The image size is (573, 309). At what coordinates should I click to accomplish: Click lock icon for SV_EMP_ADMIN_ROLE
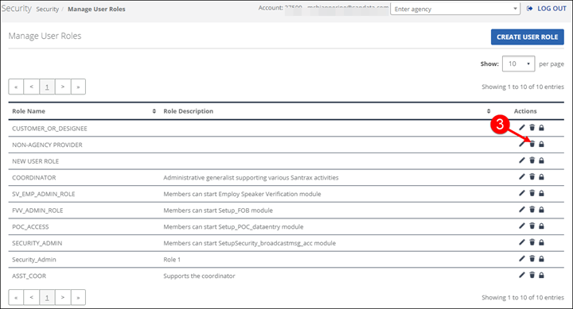point(542,193)
